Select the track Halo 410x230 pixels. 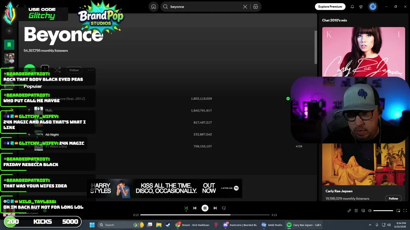[49, 111]
